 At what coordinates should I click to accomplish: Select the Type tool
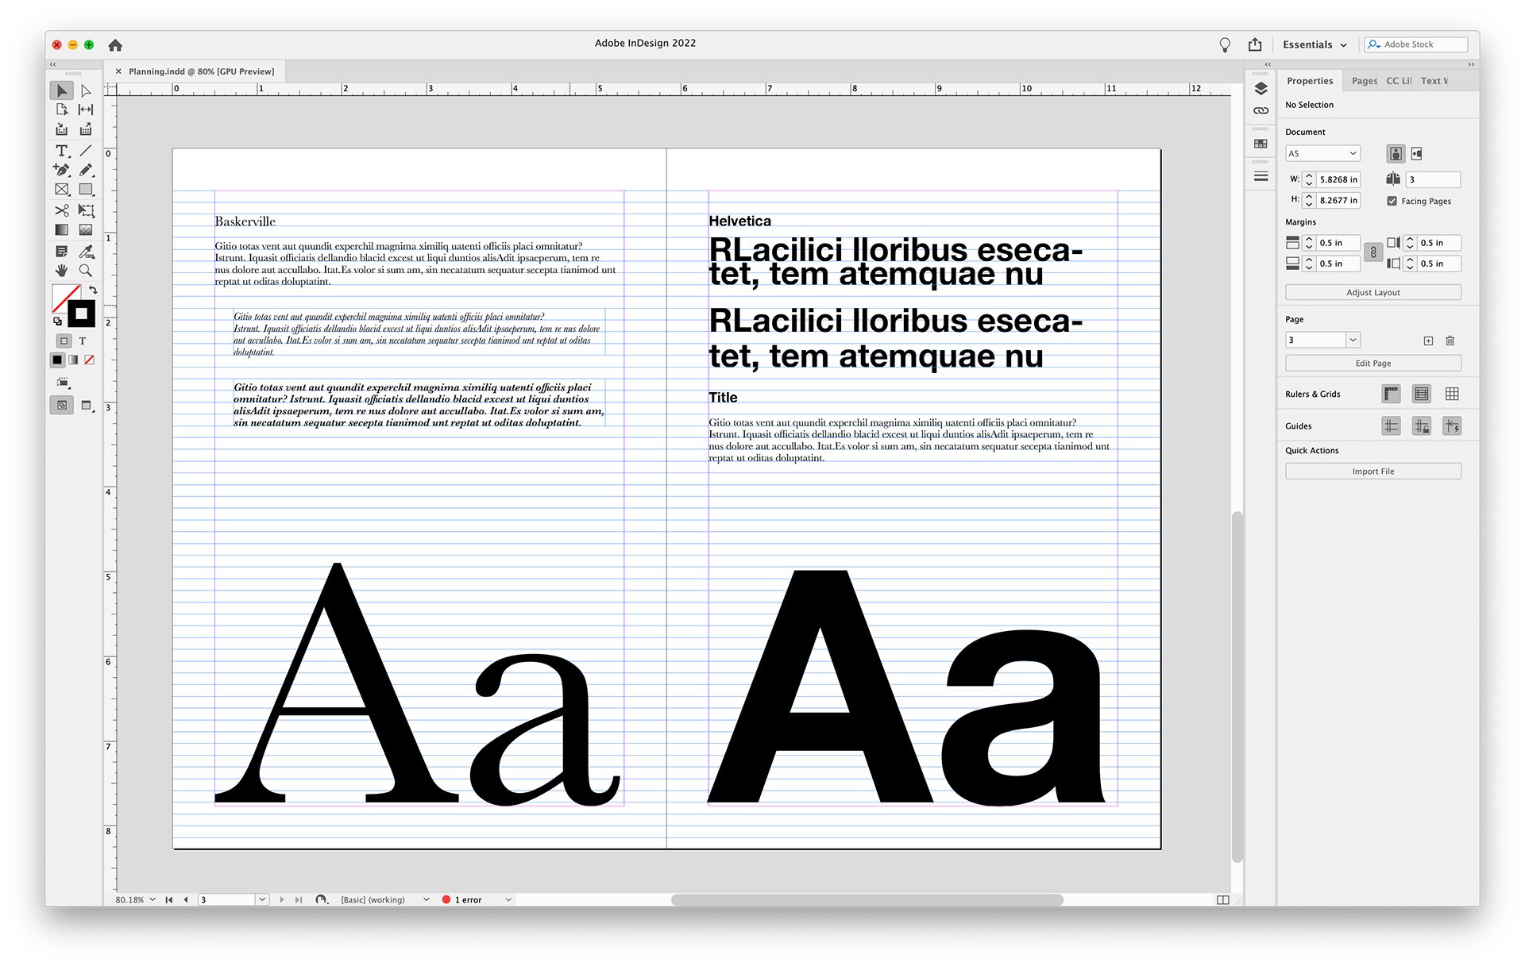62,150
